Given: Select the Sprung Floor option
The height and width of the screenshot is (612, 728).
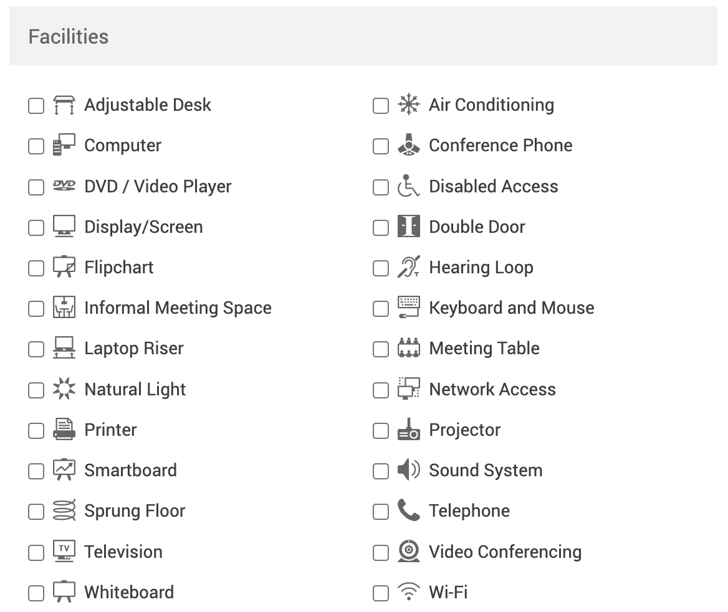Looking at the screenshot, I should point(36,511).
